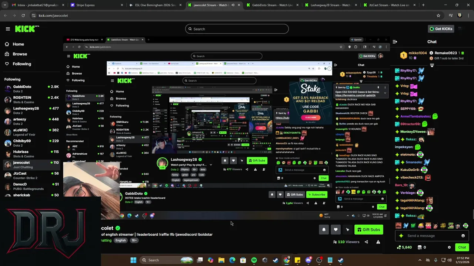Open the Browse page in sidebar
This screenshot has width=474, height=266.
point(16,54)
